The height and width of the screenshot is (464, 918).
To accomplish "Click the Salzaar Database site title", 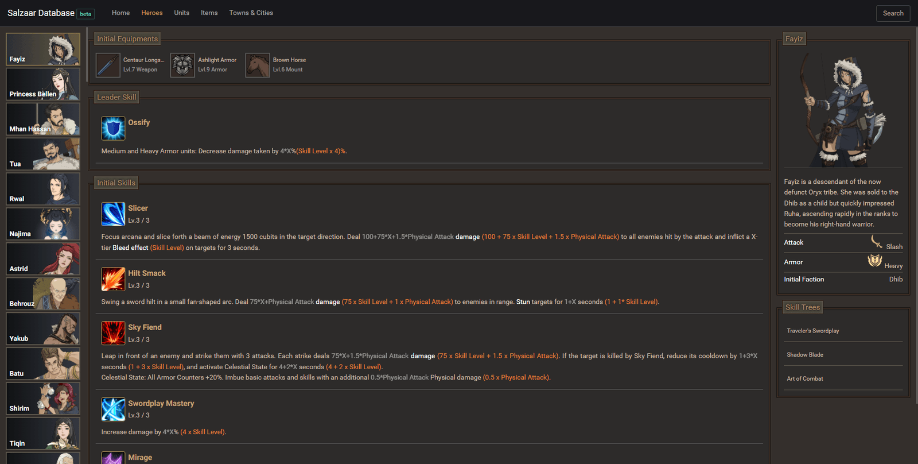I will (x=41, y=13).
